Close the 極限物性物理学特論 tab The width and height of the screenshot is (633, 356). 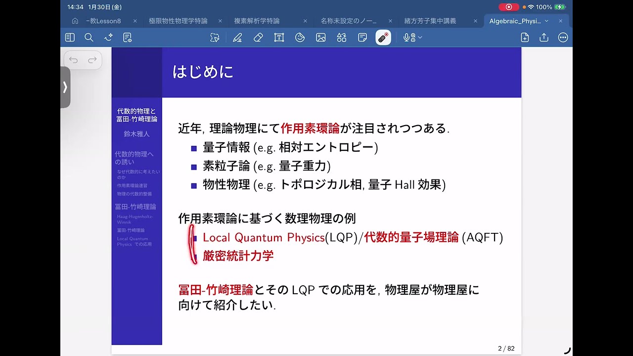(219, 21)
